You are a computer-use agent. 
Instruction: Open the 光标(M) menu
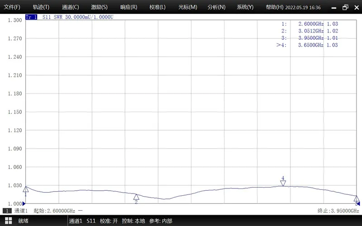[x=188, y=7]
